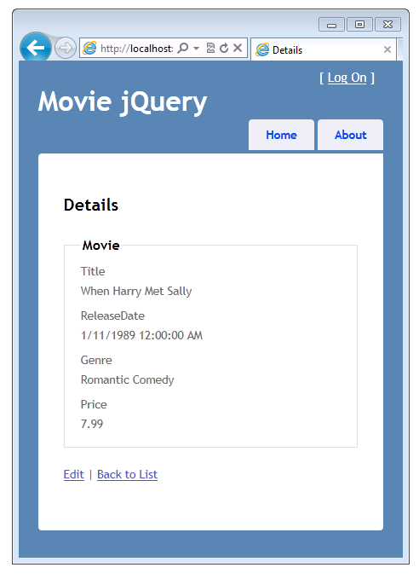Click the Movie fieldset legend

(x=100, y=246)
